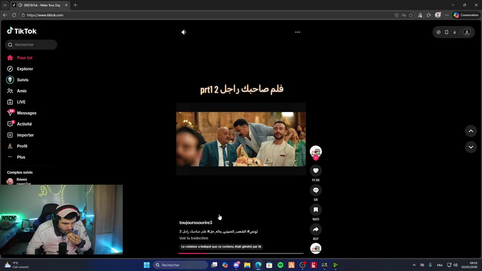The image size is (482, 271).
Task: Open File Explorer from the taskbar
Action: click(x=247, y=265)
